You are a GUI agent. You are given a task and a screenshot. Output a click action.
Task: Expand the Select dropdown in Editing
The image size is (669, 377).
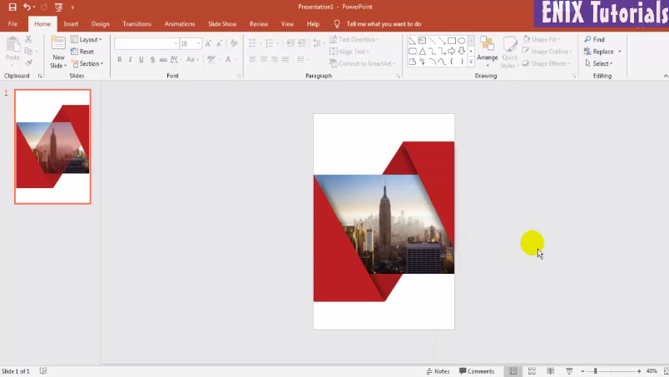tap(601, 63)
